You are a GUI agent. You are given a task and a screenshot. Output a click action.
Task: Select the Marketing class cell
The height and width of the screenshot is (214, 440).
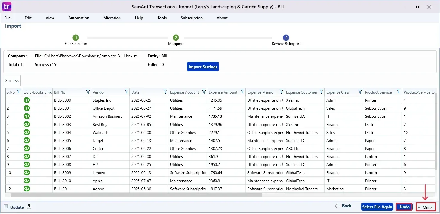[x=344, y=189]
